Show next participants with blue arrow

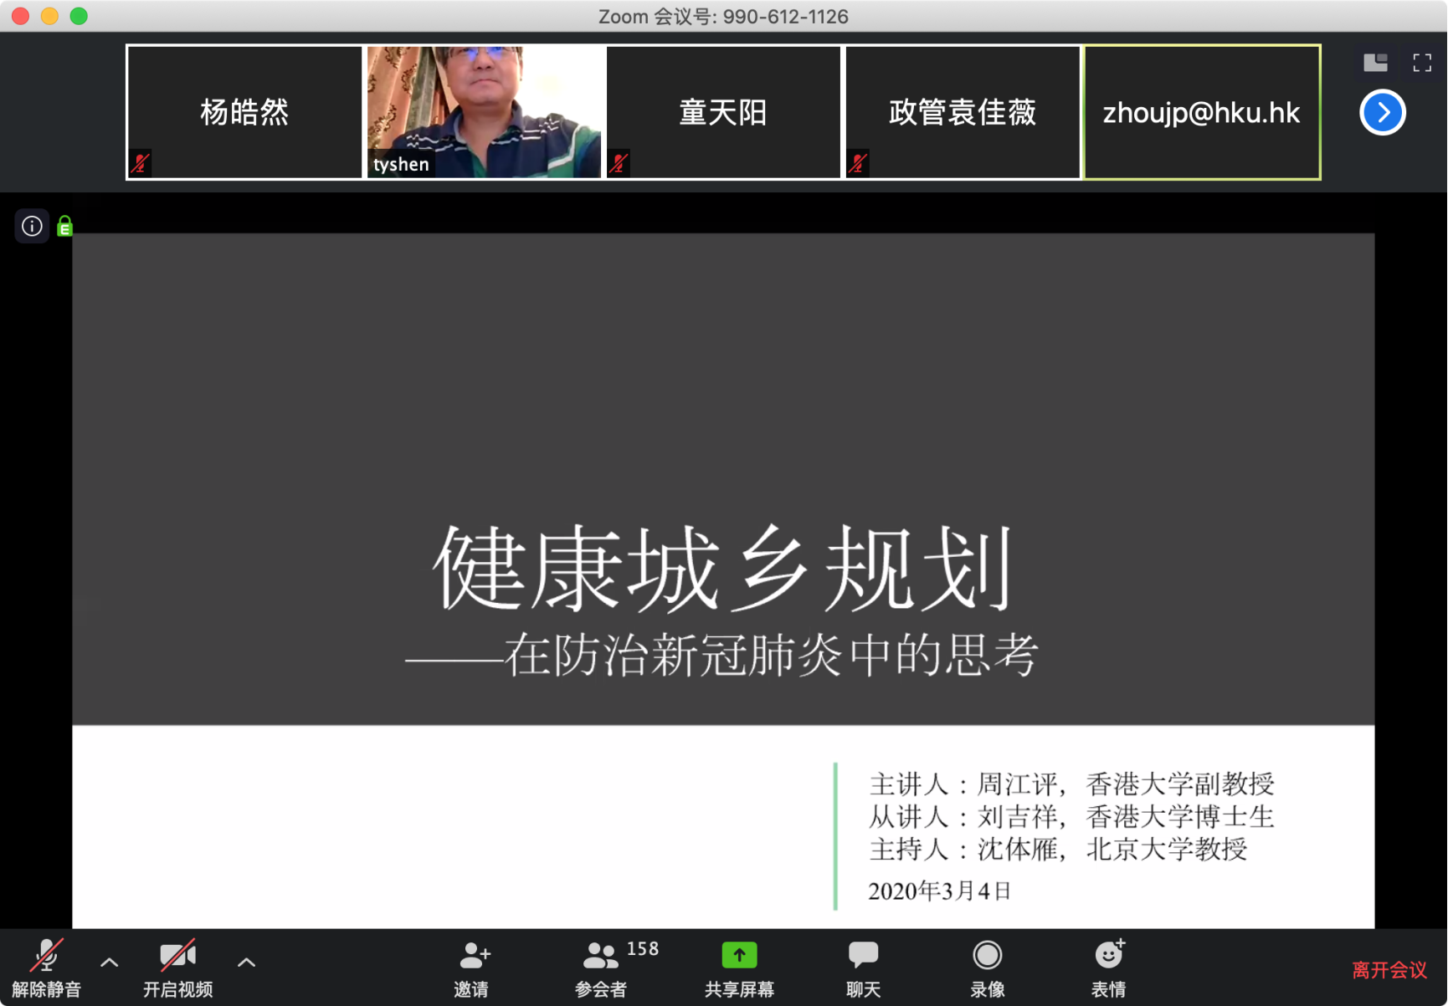coord(1382,112)
